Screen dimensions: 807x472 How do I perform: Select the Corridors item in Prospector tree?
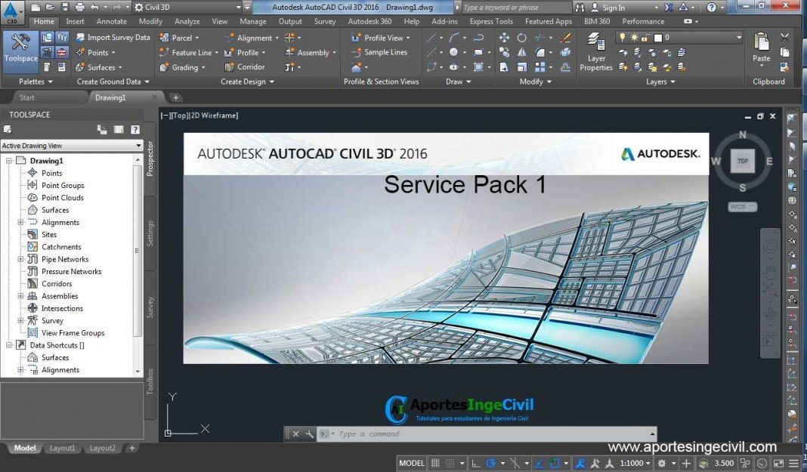tap(57, 284)
